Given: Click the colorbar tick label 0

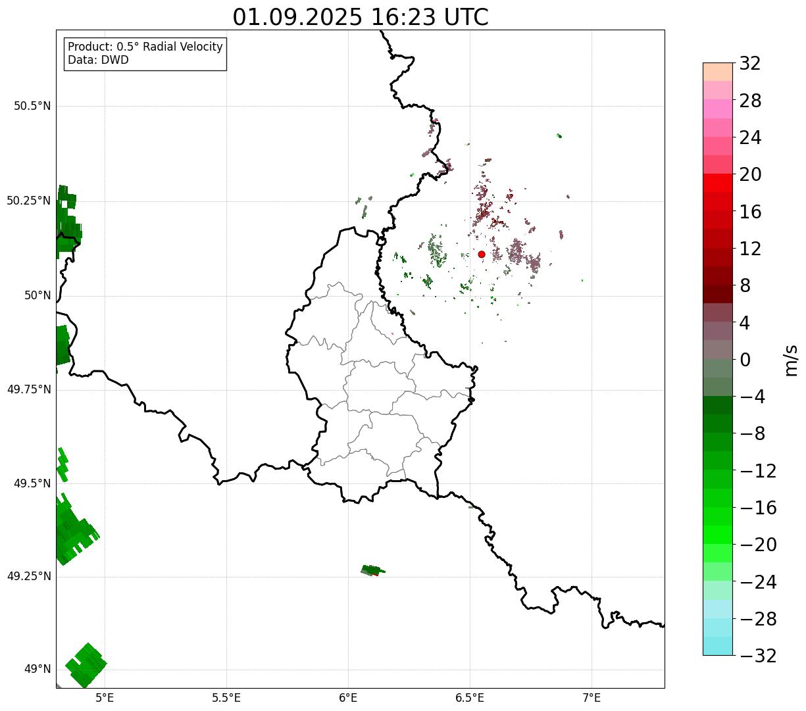Looking at the screenshot, I should click(x=745, y=360).
